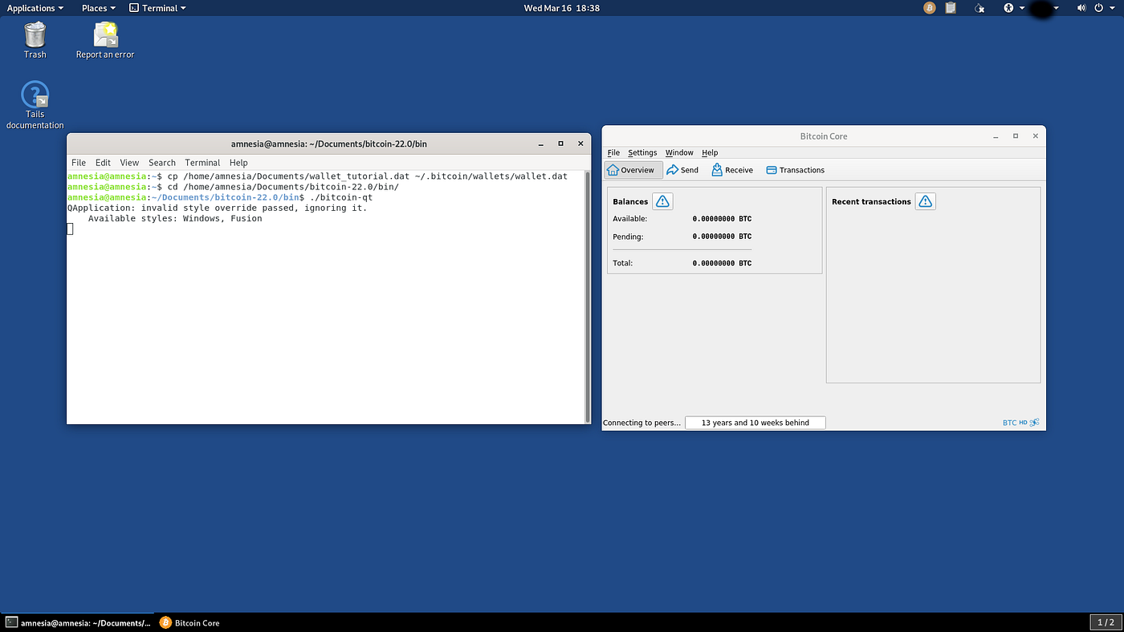Click the clipboard icon in top bar
The height and width of the screenshot is (632, 1124).
click(951, 8)
